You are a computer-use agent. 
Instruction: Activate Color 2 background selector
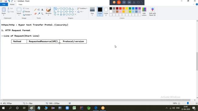106,11
